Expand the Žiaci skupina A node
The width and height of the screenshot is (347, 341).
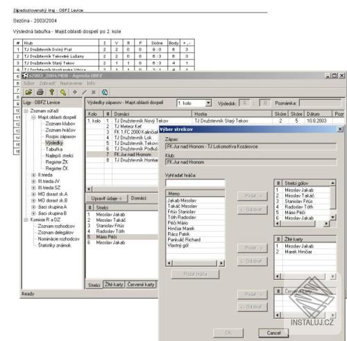coord(33,207)
